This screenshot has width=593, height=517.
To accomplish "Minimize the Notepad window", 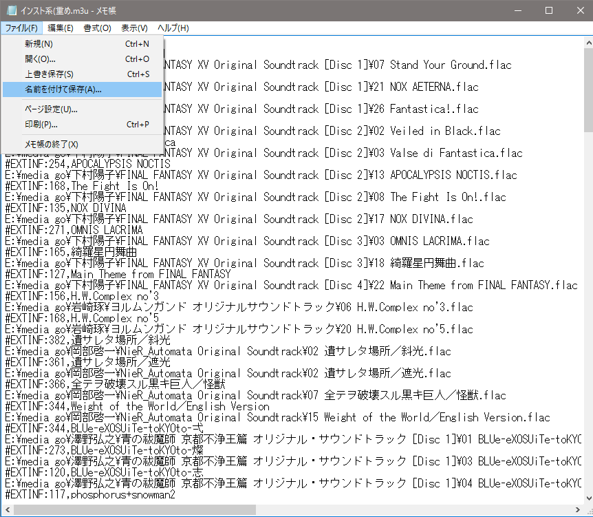I will [x=518, y=10].
